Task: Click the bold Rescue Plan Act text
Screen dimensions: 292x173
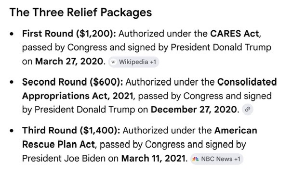Action: (58, 144)
